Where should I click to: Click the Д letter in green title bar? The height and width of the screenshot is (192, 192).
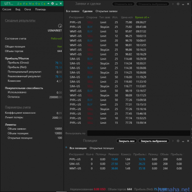click(18, 4)
